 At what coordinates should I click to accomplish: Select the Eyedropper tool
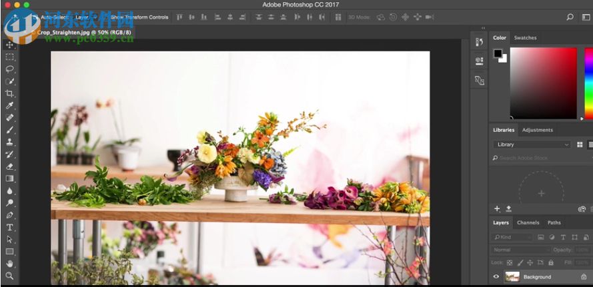point(9,105)
